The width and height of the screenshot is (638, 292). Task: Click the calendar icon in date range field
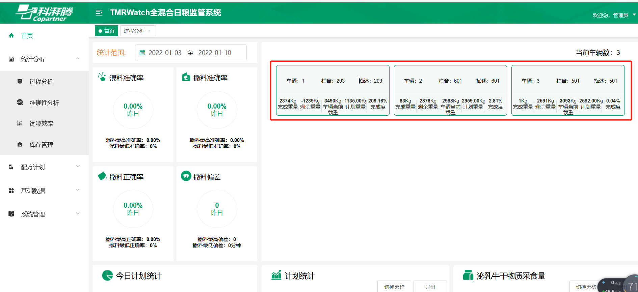coord(142,53)
